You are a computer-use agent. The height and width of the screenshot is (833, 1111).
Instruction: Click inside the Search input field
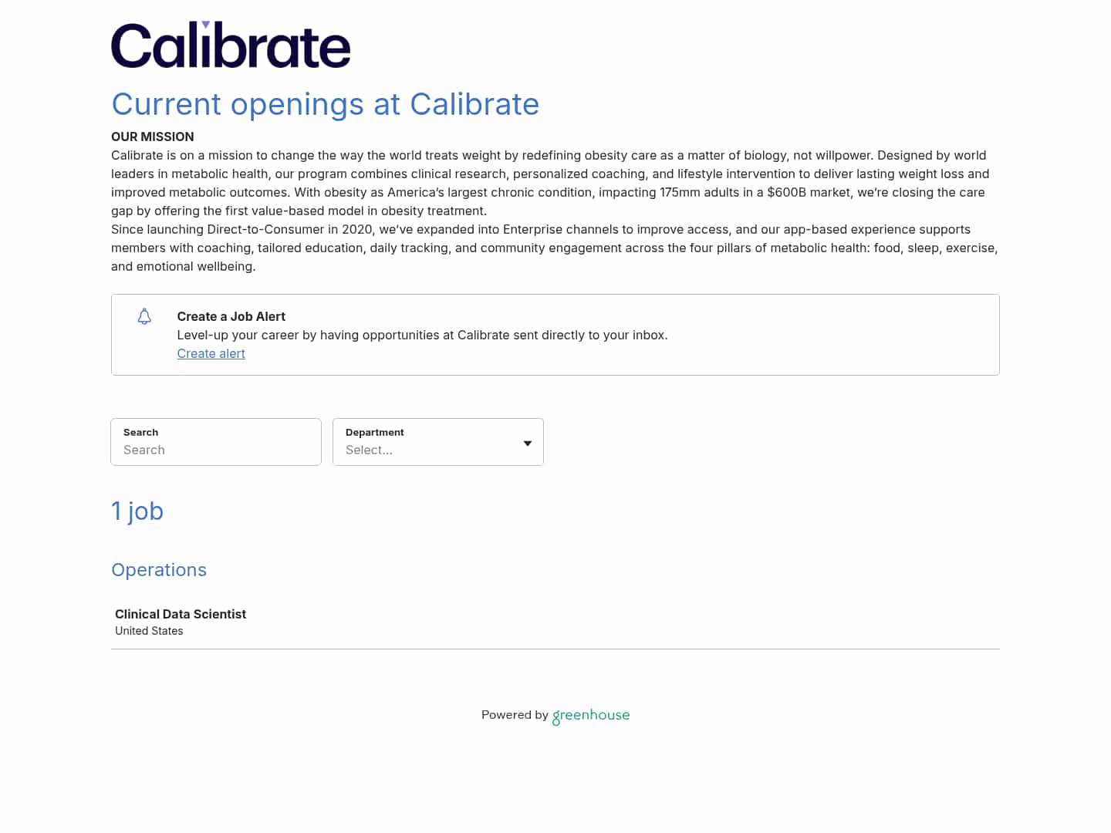pyautogui.click(x=215, y=450)
